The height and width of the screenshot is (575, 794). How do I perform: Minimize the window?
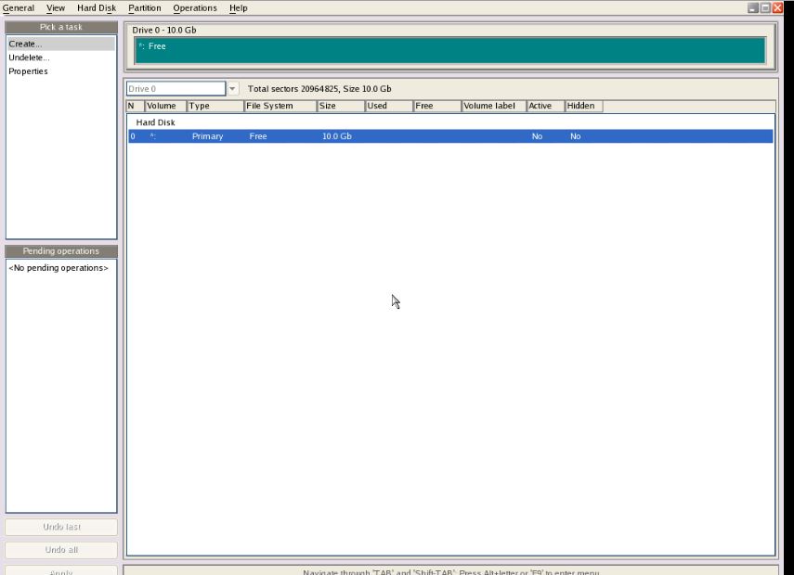[x=753, y=7]
